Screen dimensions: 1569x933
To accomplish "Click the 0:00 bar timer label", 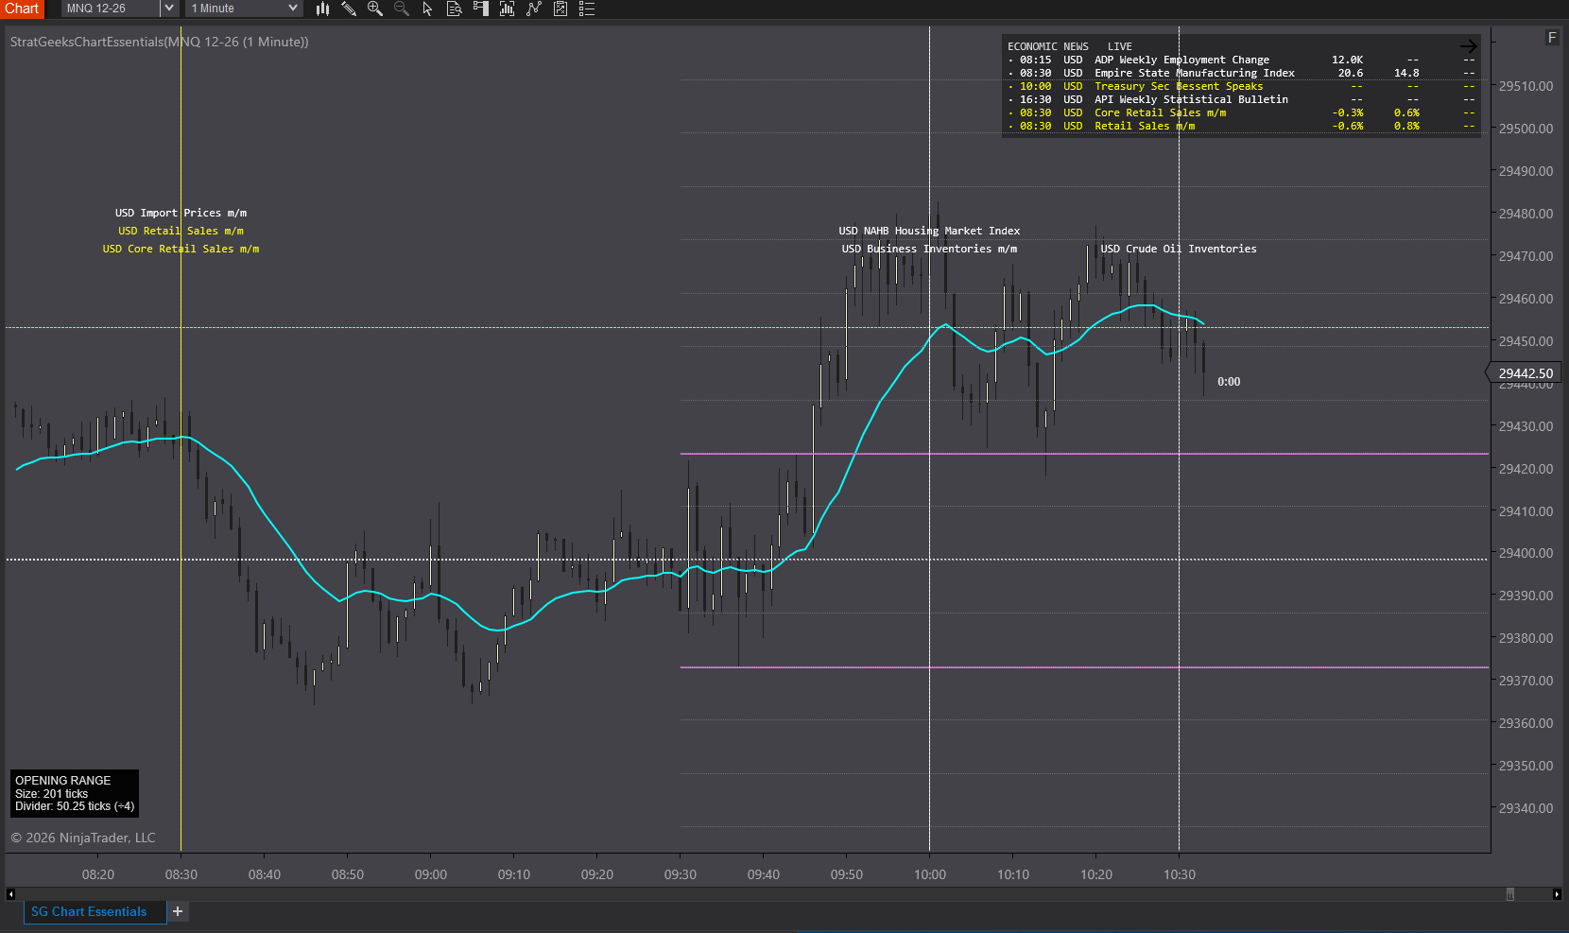I will coord(1229,382).
